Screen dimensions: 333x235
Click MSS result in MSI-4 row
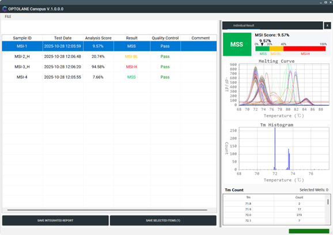coord(131,77)
